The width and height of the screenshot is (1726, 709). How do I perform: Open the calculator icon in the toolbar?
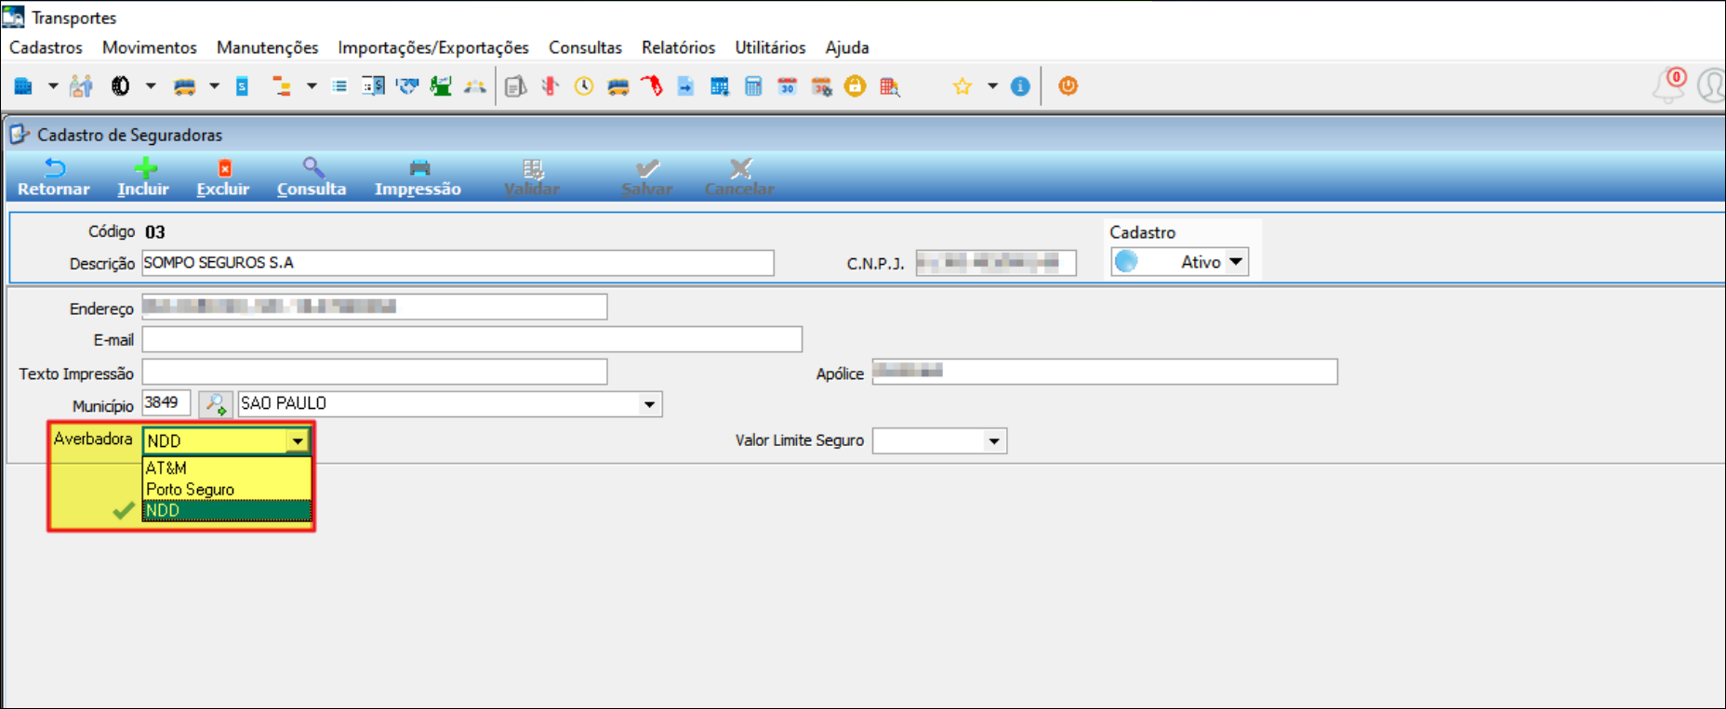pyautogui.click(x=753, y=86)
